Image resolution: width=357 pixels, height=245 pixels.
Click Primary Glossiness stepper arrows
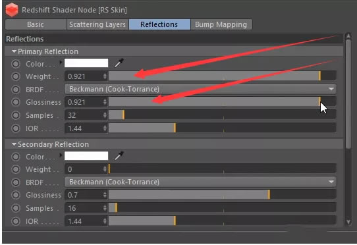(105, 102)
